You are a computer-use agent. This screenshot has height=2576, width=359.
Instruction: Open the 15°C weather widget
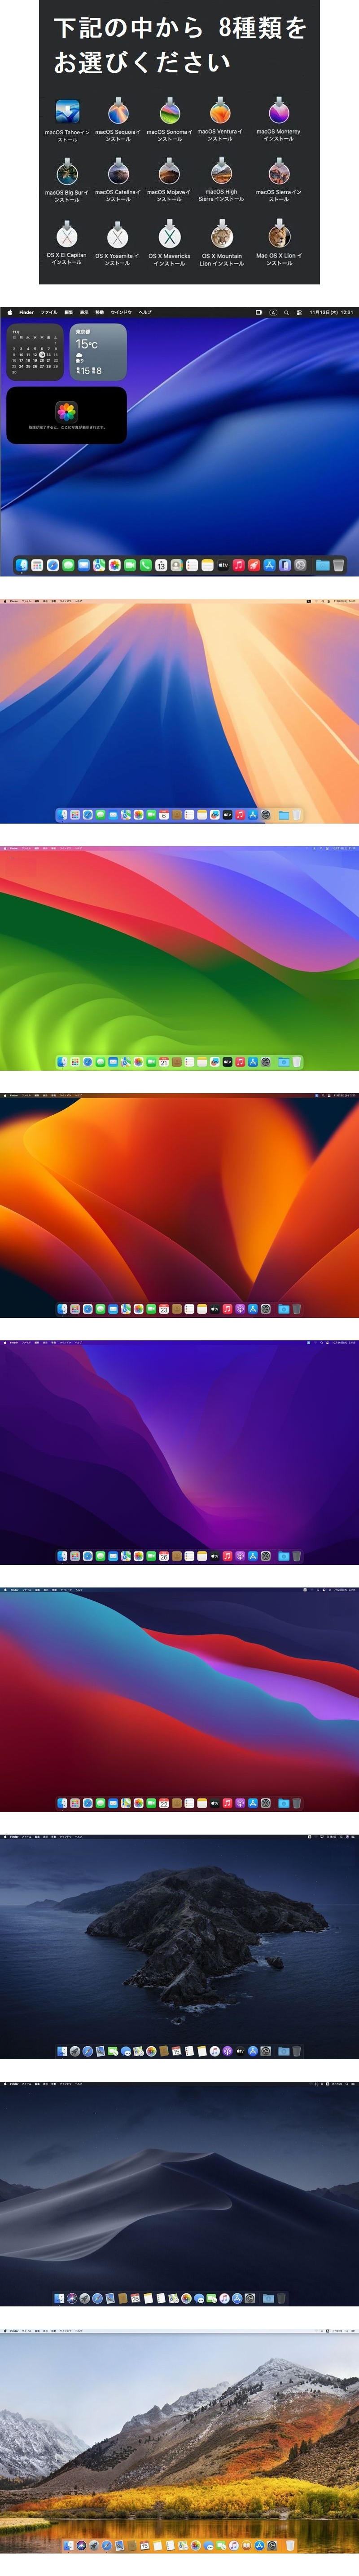pos(98,352)
